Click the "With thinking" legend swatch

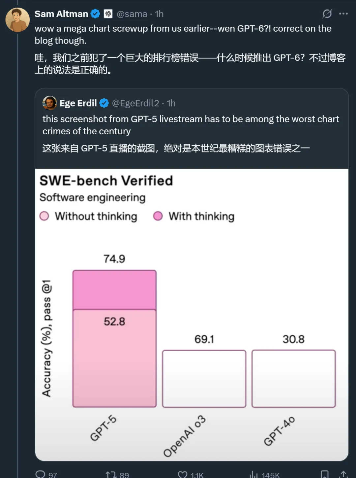[158, 216]
